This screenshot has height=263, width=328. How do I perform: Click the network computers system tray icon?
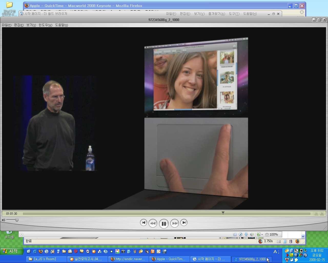coord(291,251)
